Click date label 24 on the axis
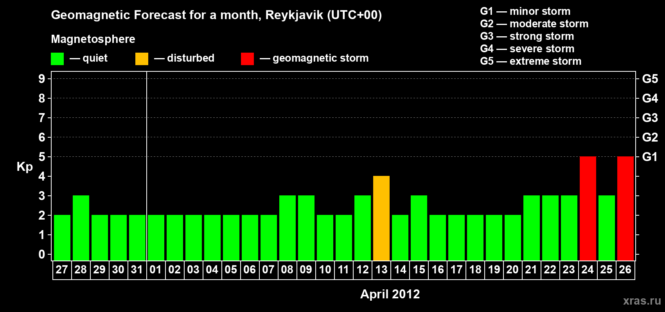The width and height of the screenshot is (665, 312). pyautogui.click(x=588, y=269)
